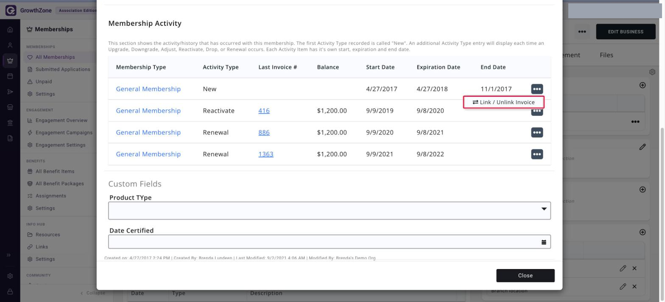Open actions menu for the invoice 1363 Renewal row
The width and height of the screenshot is (665, 302).
pyautogui.click(x=537, y=154)
